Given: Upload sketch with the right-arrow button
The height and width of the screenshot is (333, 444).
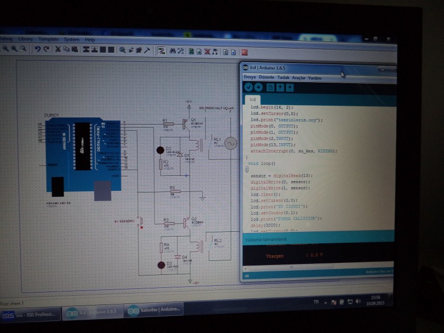Looking at the screenshot, I should pos(258,88).
